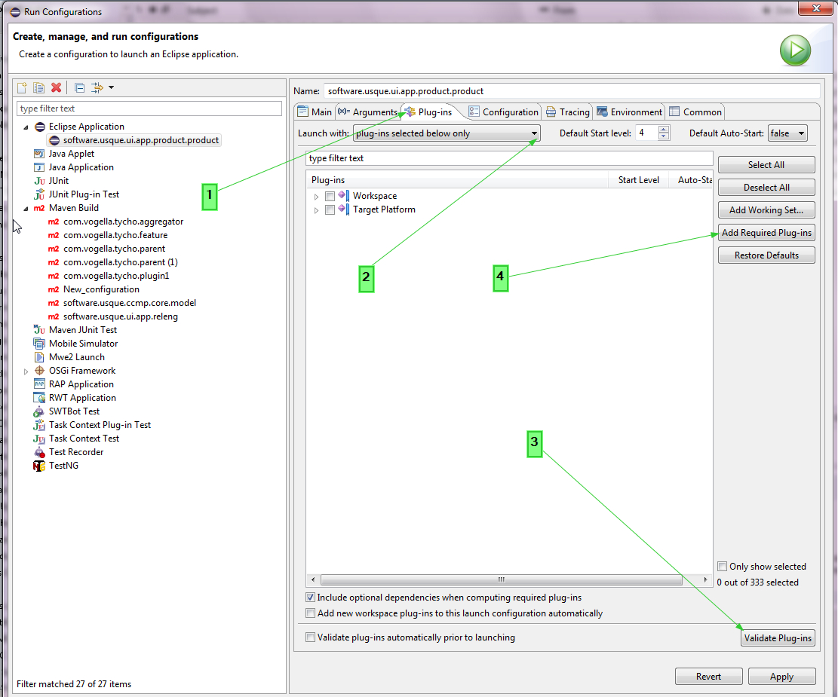Click the TestNG icon
The image size is (838, 697).
[39, 466]
